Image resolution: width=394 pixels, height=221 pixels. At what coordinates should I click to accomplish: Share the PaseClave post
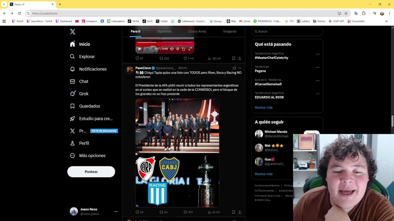pyautogui.click(x=239, y=212)
